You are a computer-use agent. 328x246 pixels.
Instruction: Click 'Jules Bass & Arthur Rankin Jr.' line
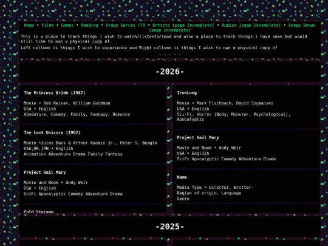(x=91, y=143)
